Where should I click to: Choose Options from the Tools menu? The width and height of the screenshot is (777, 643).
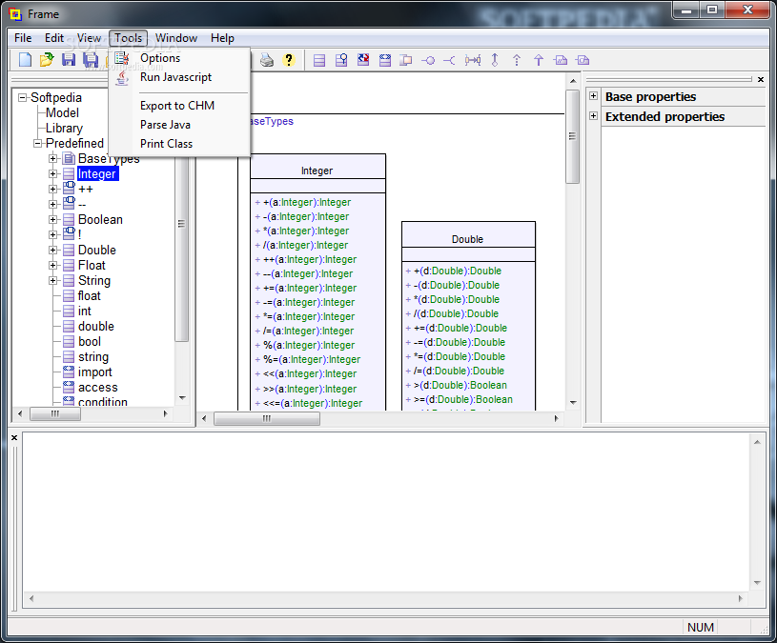point(179,58)
